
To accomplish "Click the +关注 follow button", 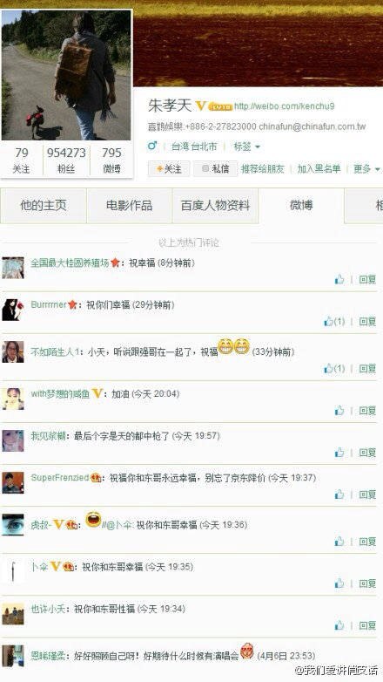I will coord(169,169).
